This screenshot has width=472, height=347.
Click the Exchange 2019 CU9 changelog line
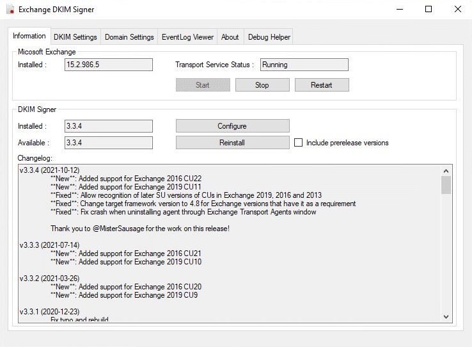[x=124, y=295]
